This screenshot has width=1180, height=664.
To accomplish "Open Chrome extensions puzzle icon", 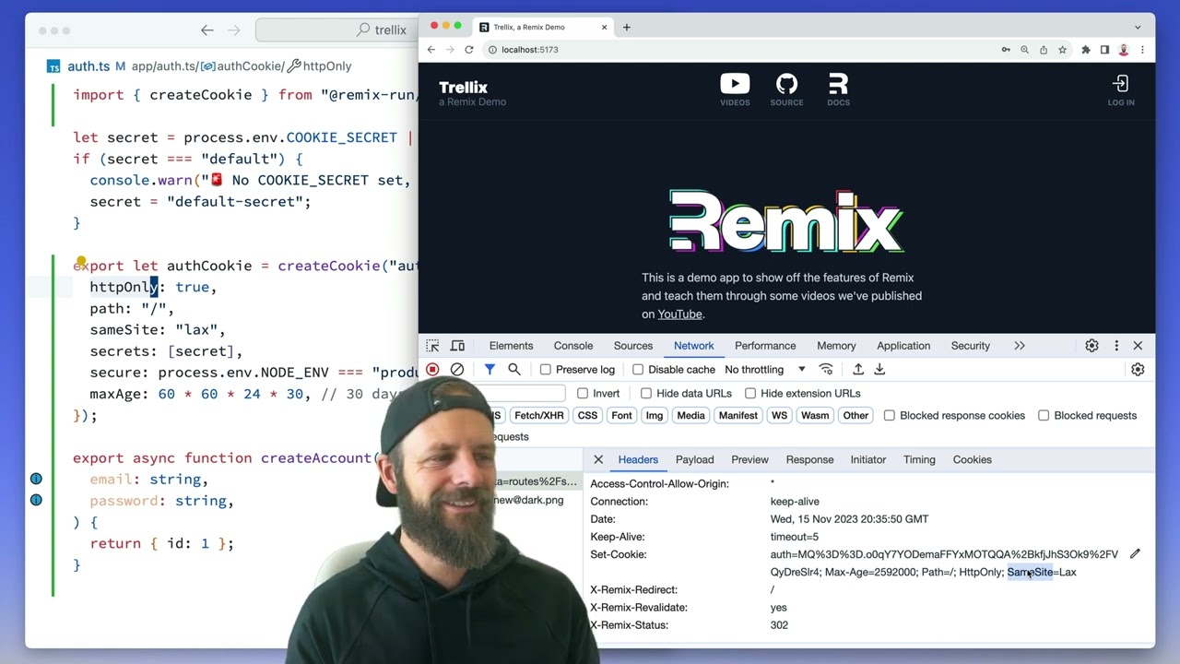I will (1086, 50).
